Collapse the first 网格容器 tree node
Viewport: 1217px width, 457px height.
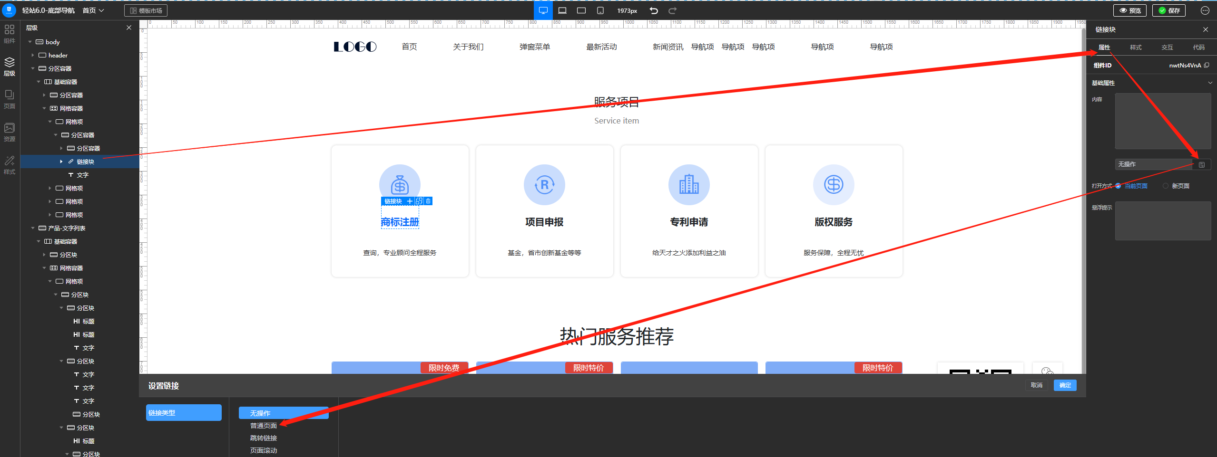[x=44, y=108]
